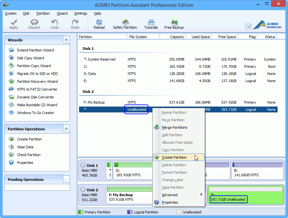Open Dynamic Disk Converter
This screenshot has width=288, height=218.
coord(35,97)
